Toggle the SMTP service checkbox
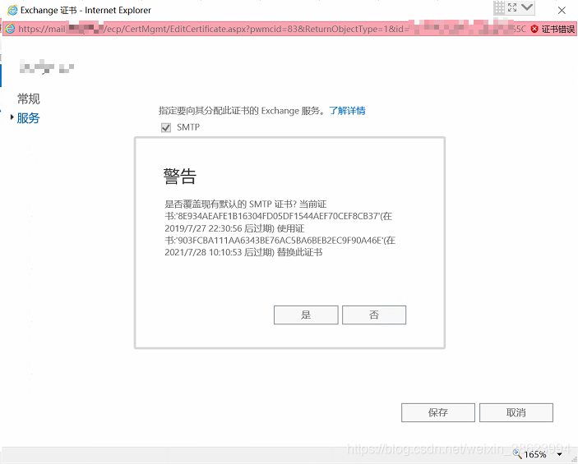This screenshot has height=464, width=578. (166, 127)
